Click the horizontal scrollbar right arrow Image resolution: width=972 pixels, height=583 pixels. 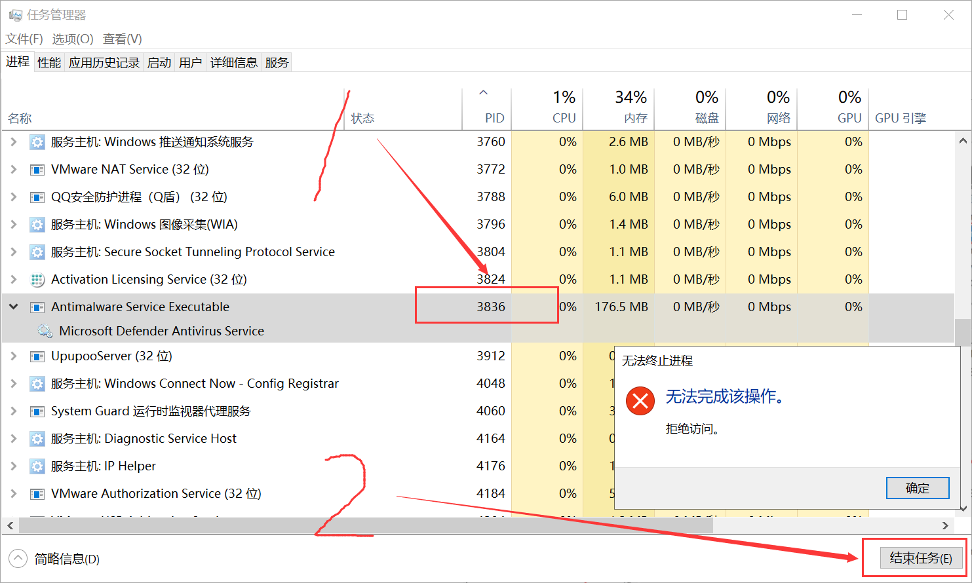[945, 525]
